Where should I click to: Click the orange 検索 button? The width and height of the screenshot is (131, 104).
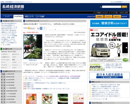pyautogui.click(x=124, y=7)
